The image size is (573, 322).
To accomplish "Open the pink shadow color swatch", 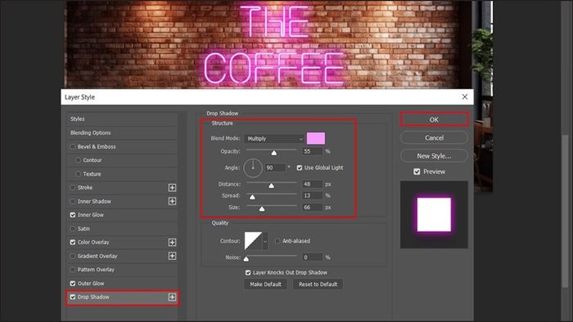I will tap(316, 139).
